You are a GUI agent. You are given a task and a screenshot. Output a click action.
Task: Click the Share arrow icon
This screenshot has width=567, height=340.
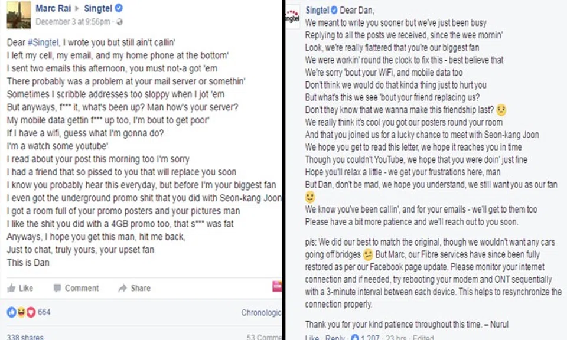(122, 288)
